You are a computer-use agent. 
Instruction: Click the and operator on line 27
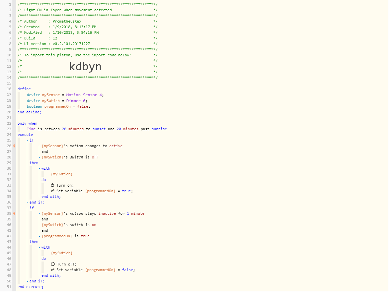tap(45, 151)
